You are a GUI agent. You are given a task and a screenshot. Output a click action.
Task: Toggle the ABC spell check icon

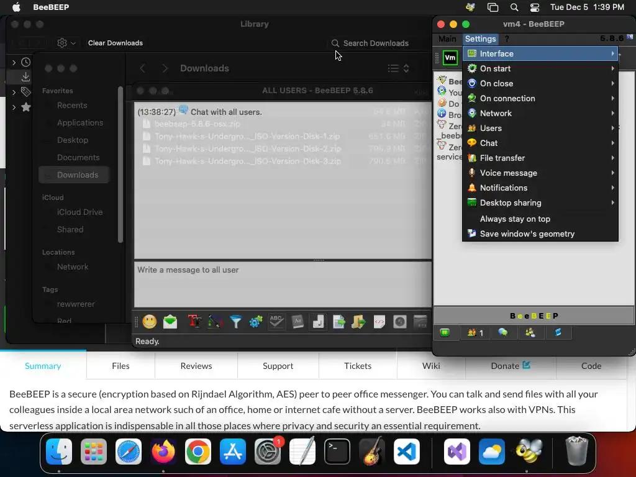click(276, 322)
